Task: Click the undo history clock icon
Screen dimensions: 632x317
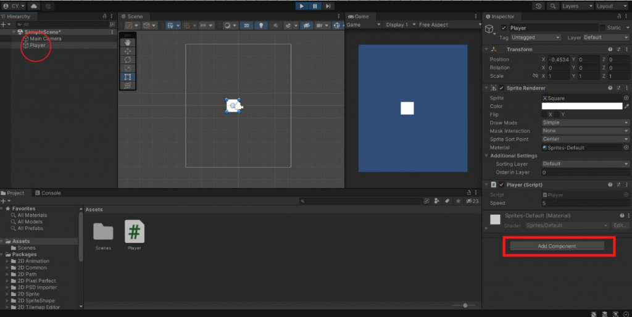Action: point(538,6)
